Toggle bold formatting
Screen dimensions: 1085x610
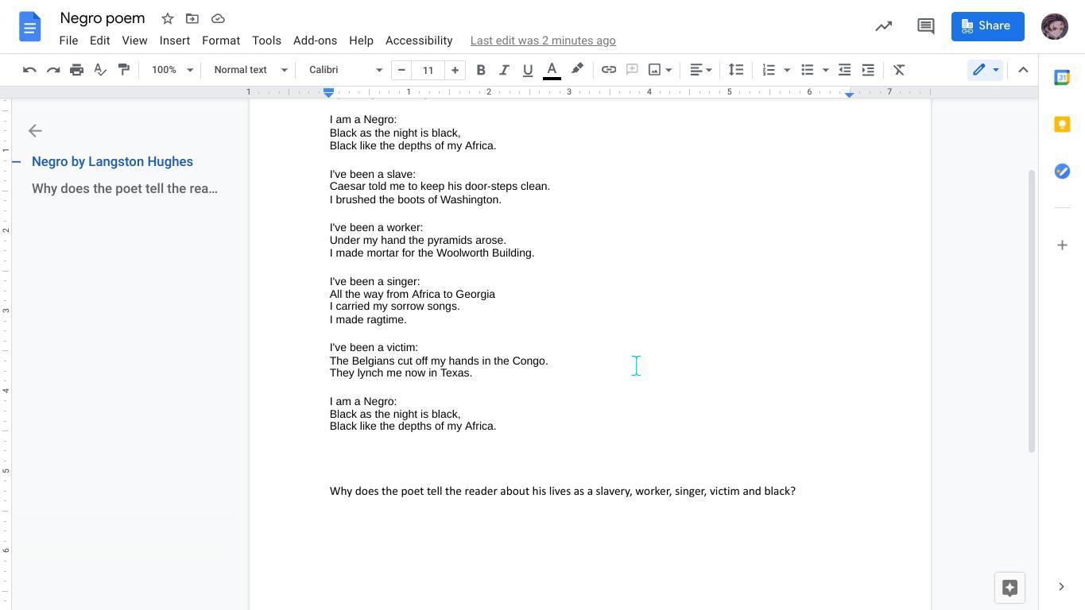click(481, 70)
